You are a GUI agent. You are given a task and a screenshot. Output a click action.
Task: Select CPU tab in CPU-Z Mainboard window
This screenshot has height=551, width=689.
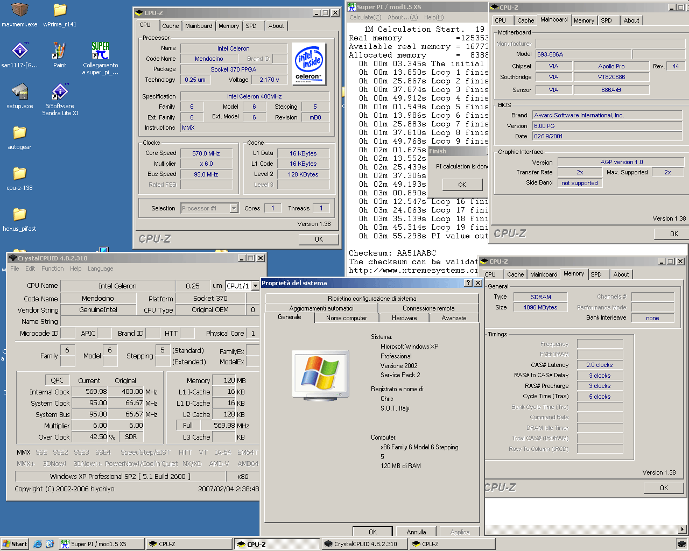click(x=500, y=20)
